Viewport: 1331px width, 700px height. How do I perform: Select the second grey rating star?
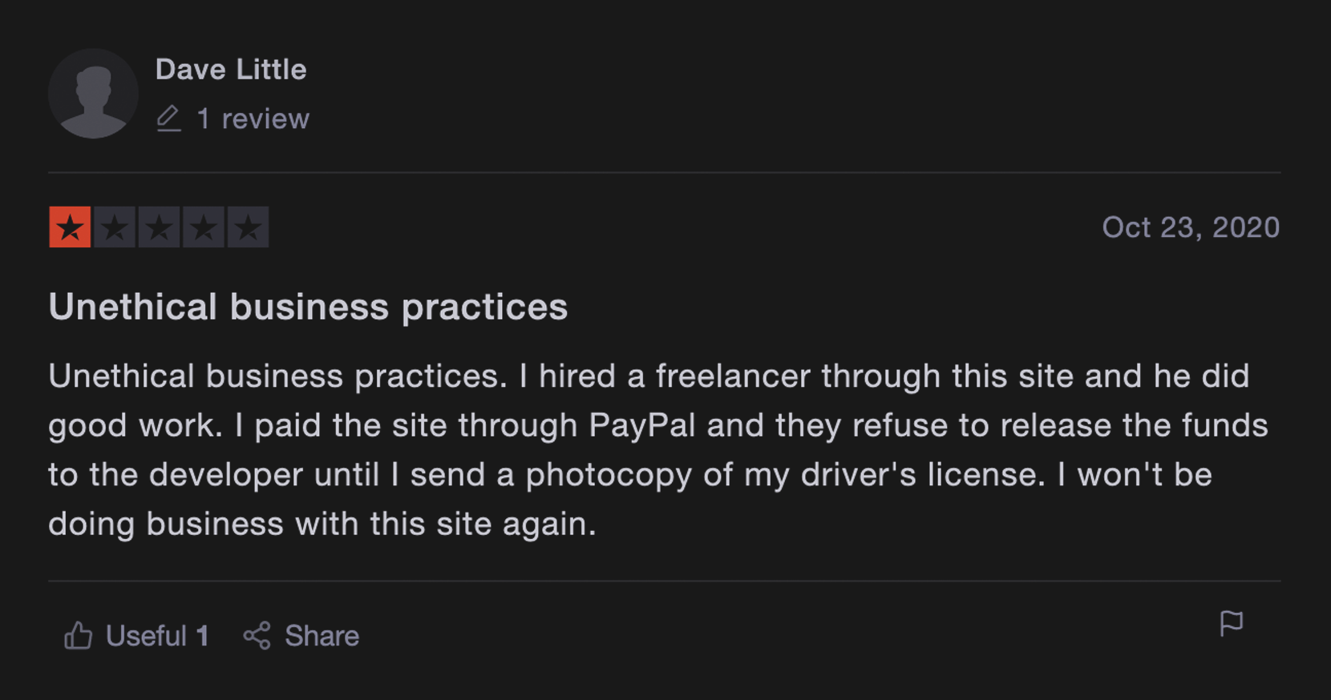(x=115, y=227)
